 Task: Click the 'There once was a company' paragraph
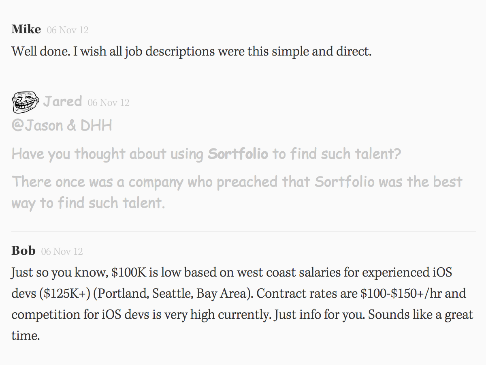[237, 192]
